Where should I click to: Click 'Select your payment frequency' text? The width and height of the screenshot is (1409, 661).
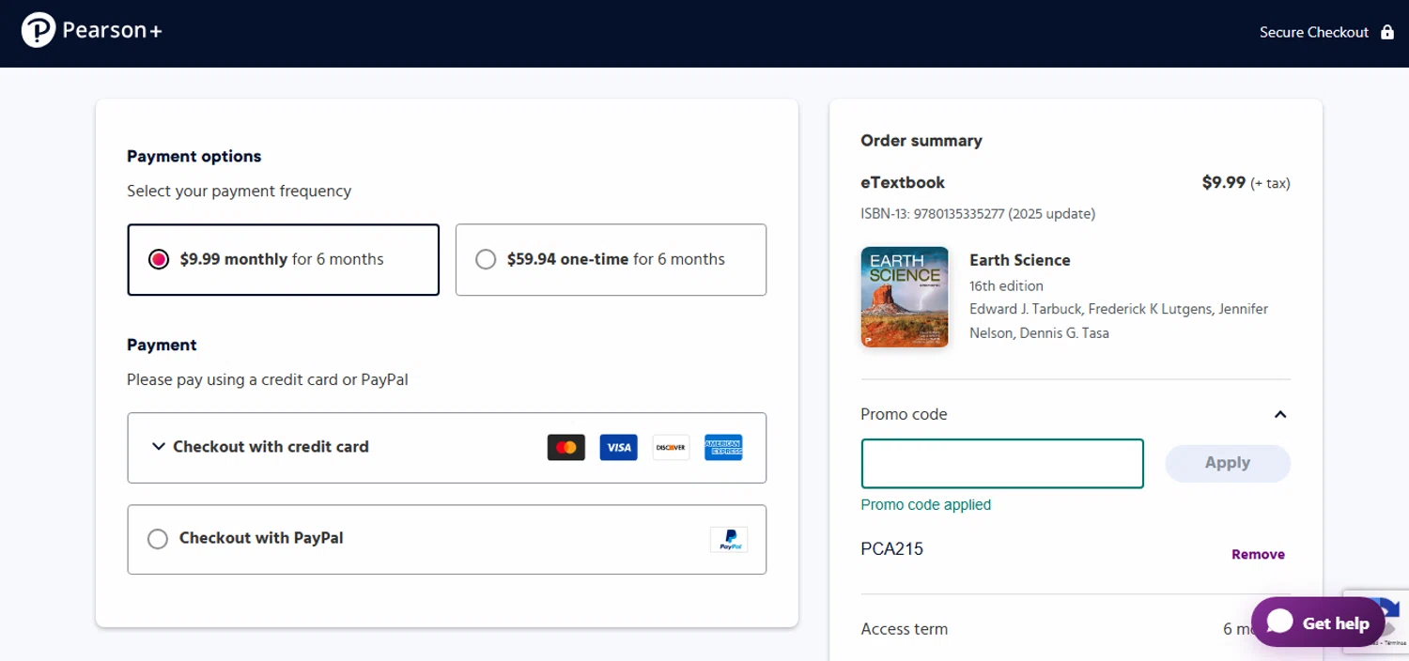tap(240, 192)
